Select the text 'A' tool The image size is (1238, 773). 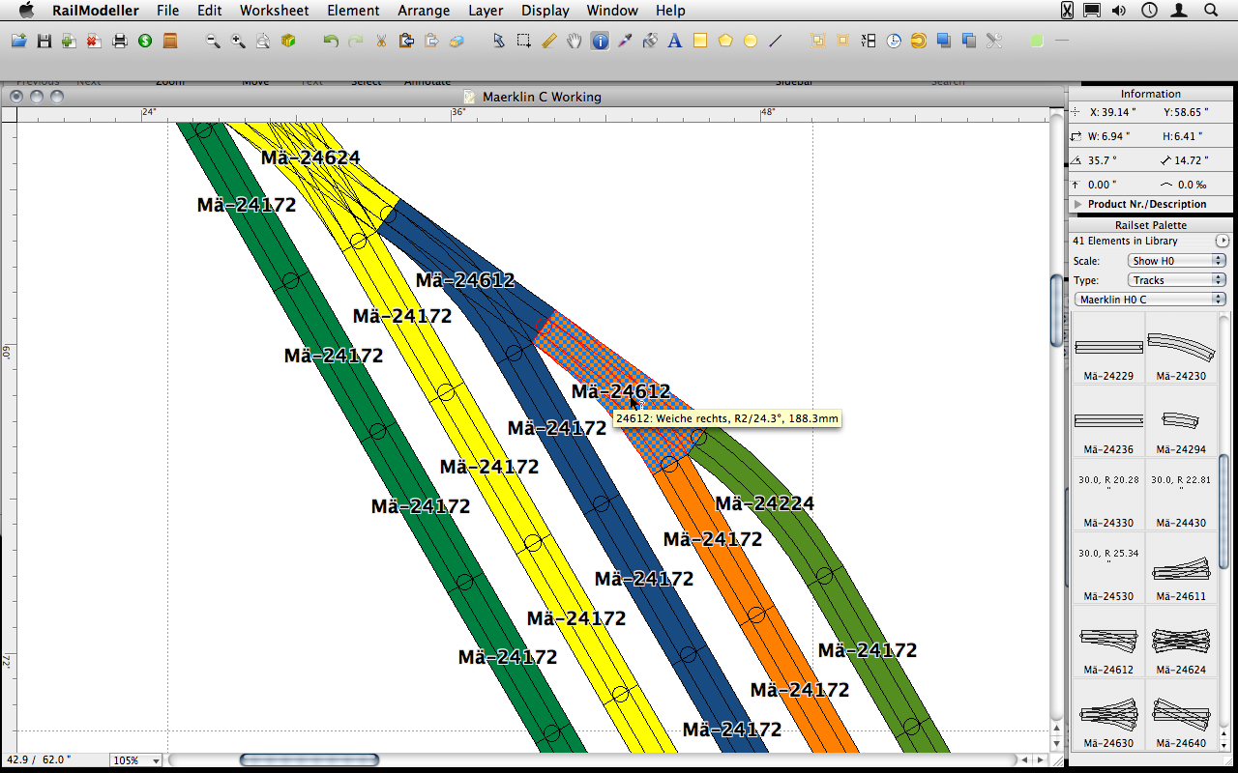(675, 41)
